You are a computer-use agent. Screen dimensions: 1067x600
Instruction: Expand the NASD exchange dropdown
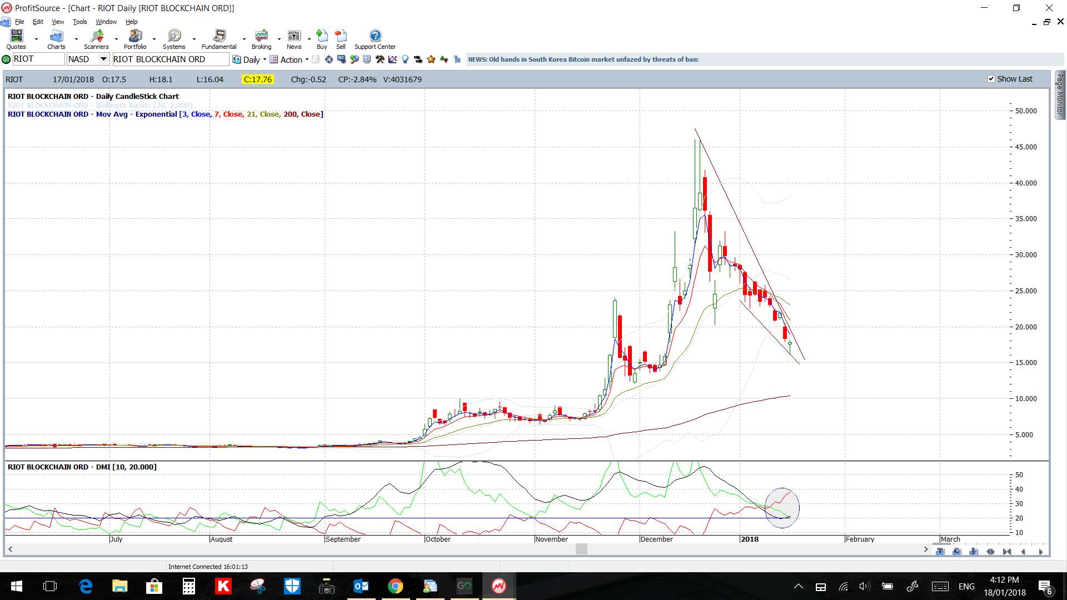103,59
